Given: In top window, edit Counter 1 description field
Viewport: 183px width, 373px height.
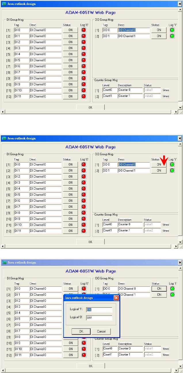Looking at the screenshot, I should click(x=130, y=96).
